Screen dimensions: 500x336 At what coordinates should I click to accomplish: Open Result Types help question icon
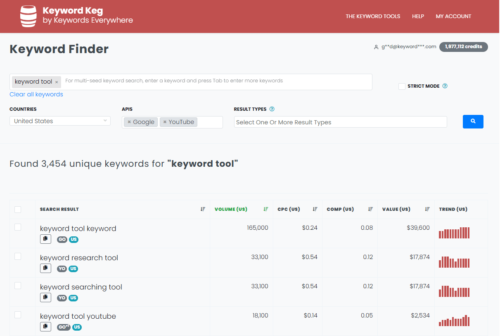(x=272, y=109)
